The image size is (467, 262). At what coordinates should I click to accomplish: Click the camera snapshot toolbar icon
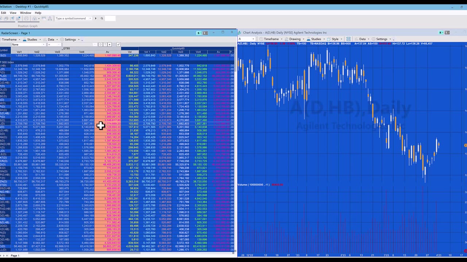[34, 19]
